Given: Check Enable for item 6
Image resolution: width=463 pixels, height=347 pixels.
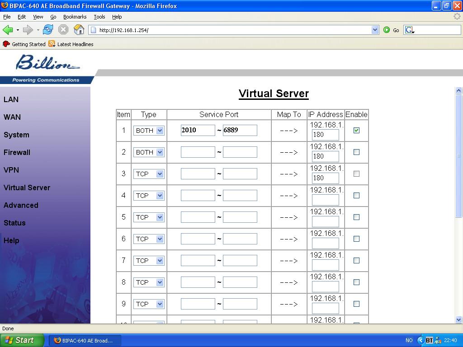Looking at the screenshot, I should click(x=356, y=239).
